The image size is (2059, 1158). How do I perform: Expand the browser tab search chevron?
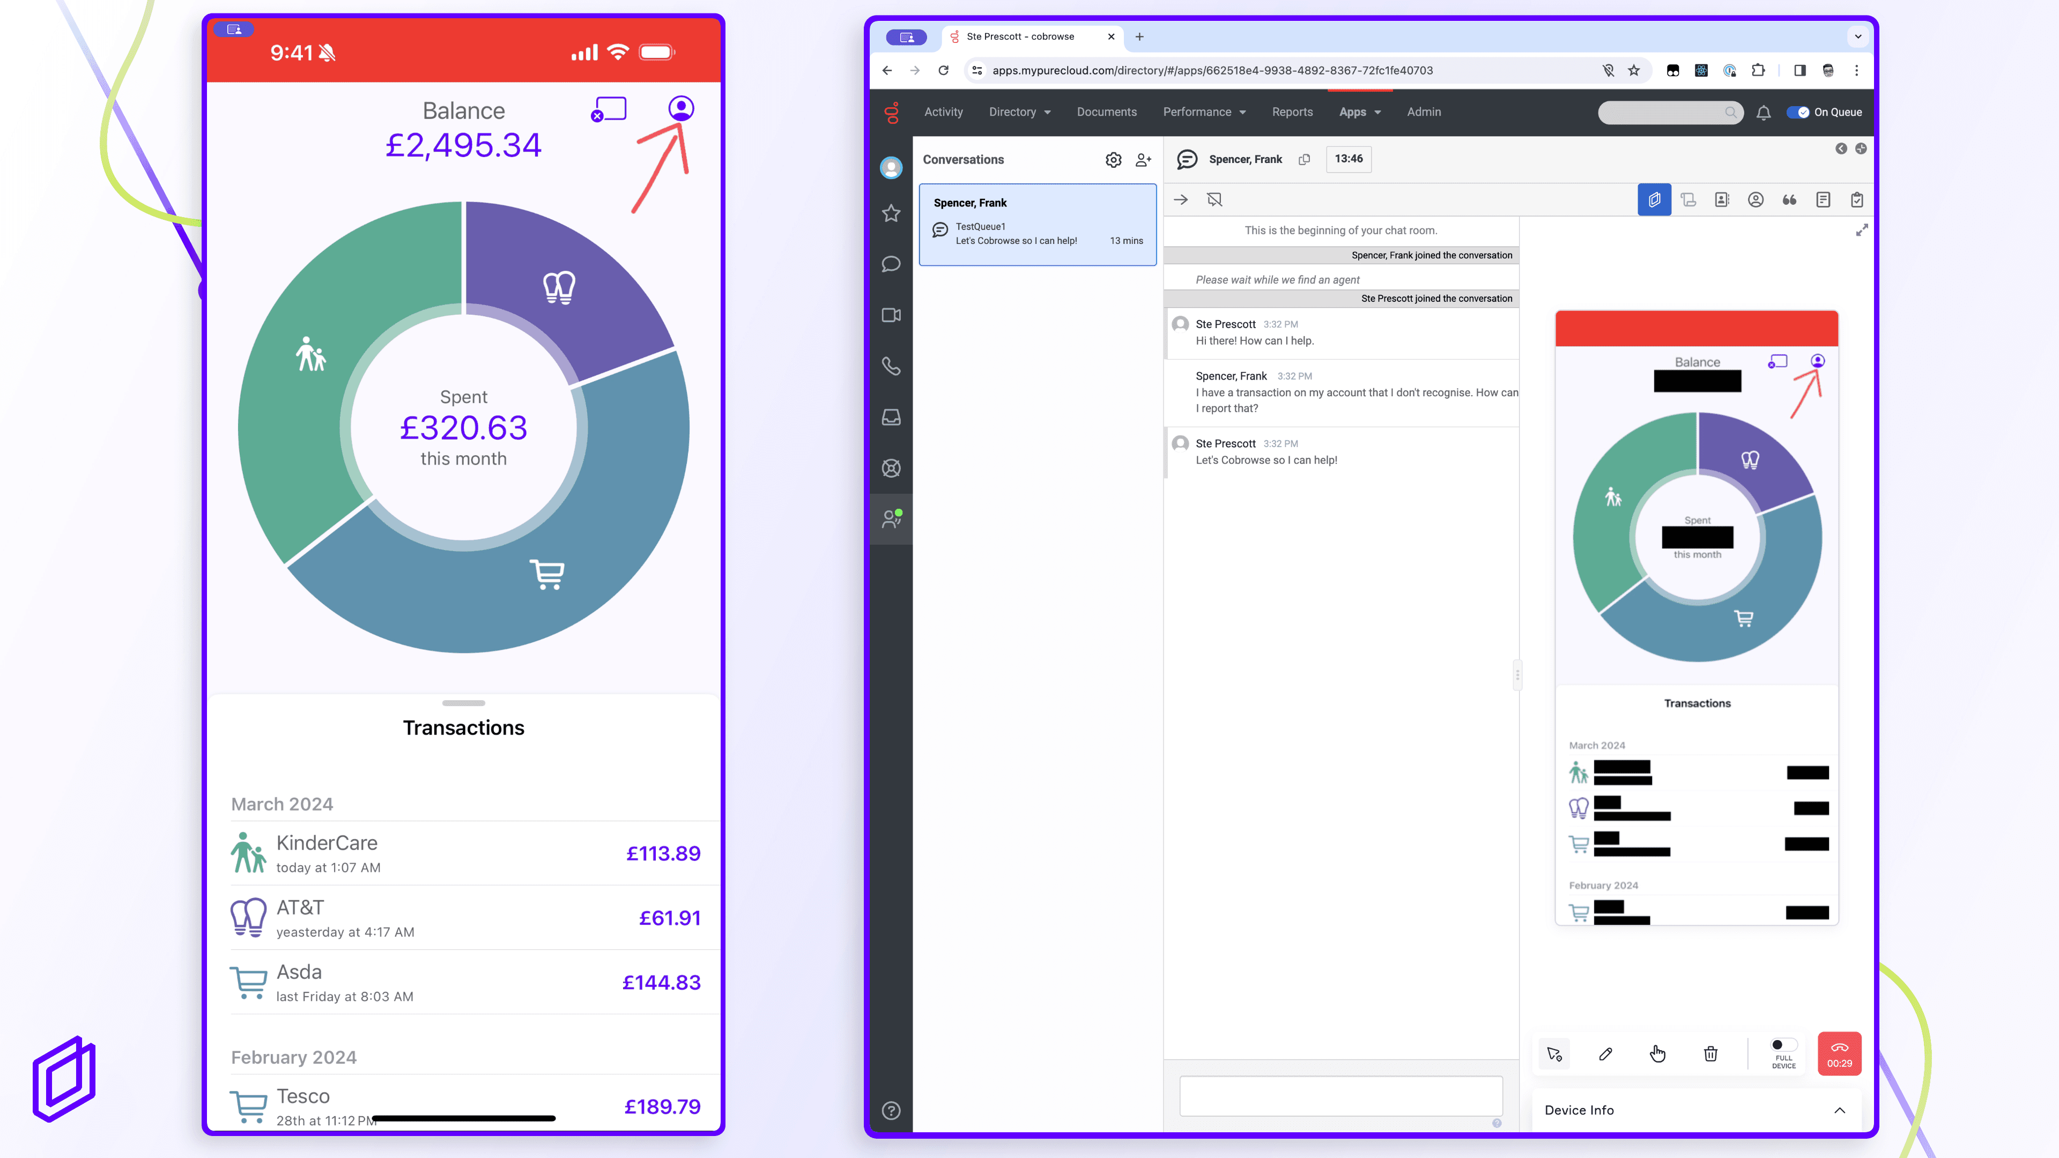1857,37
